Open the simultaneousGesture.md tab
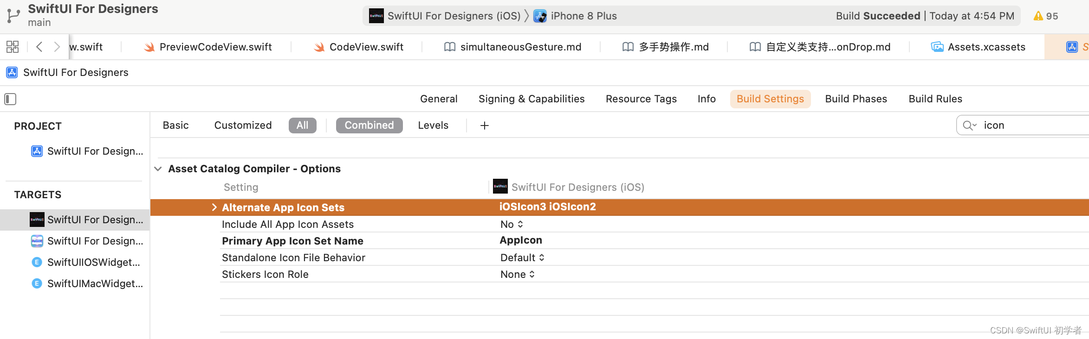This screenshot has height=339, width=1089. [x=512, y=47]
